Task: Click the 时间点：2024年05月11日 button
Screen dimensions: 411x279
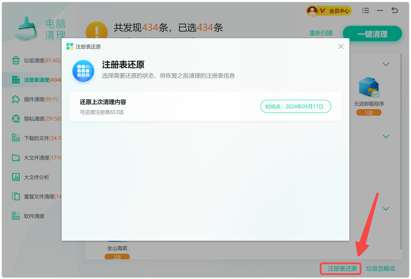Action: [295, 106]
